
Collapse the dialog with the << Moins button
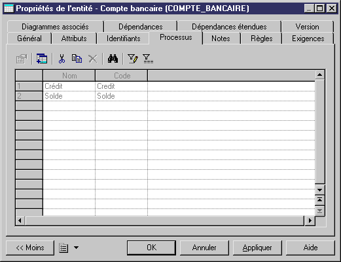(30, 248)
